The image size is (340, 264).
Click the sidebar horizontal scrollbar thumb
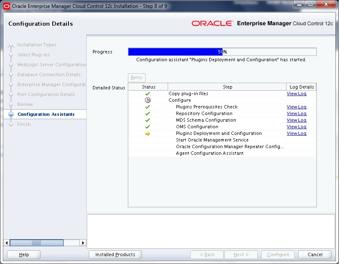[37, 243]
